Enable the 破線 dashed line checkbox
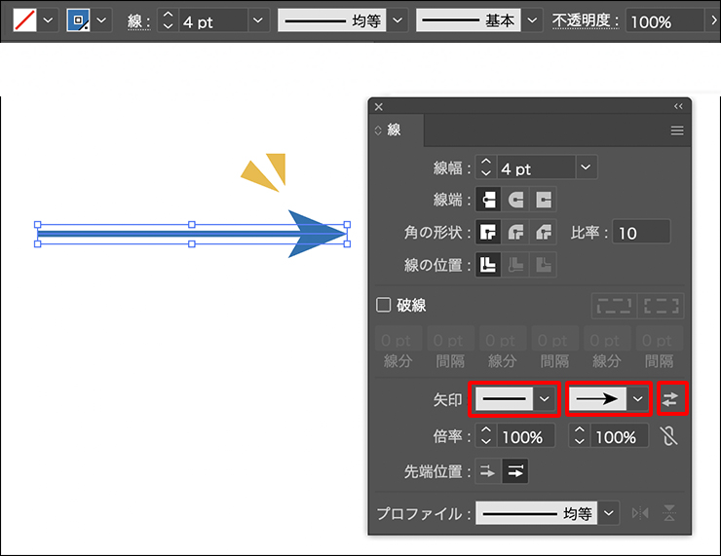Viewport: 721px width, 556px height. tap(384, 306)
